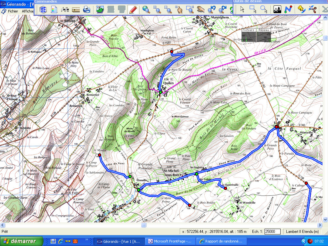Select the red pencil drawing tool

coord(133,10)
